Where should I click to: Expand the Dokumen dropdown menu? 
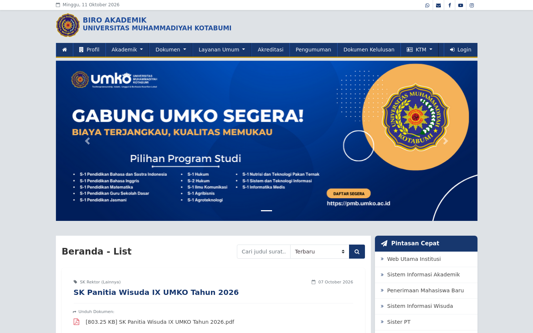[171, 50]
